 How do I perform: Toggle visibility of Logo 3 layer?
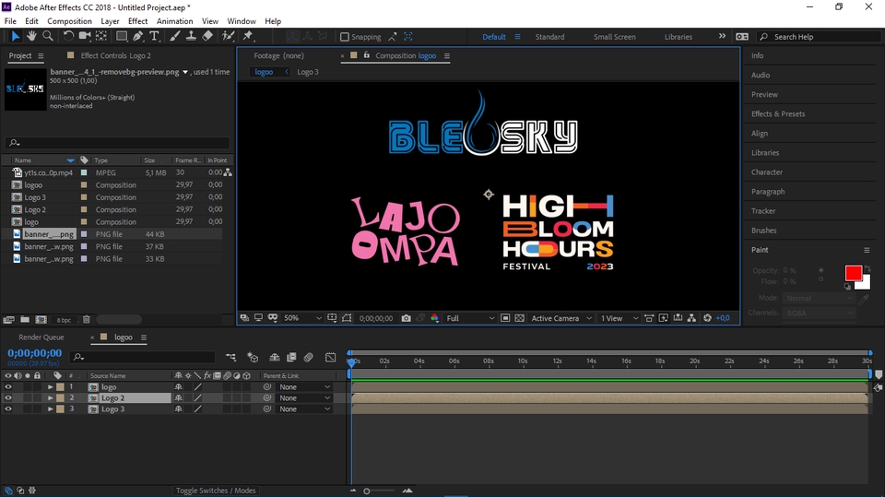[8, 409]
